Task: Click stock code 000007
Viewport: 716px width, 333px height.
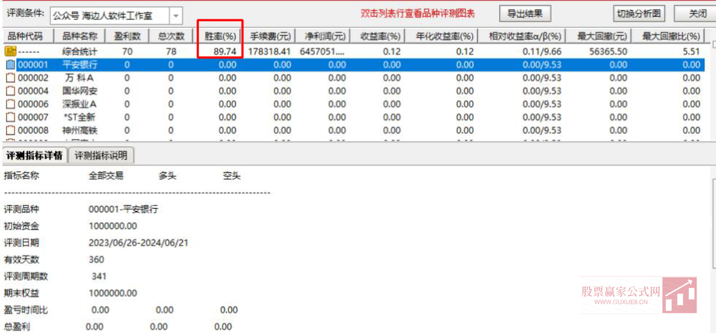Action: 33,118
